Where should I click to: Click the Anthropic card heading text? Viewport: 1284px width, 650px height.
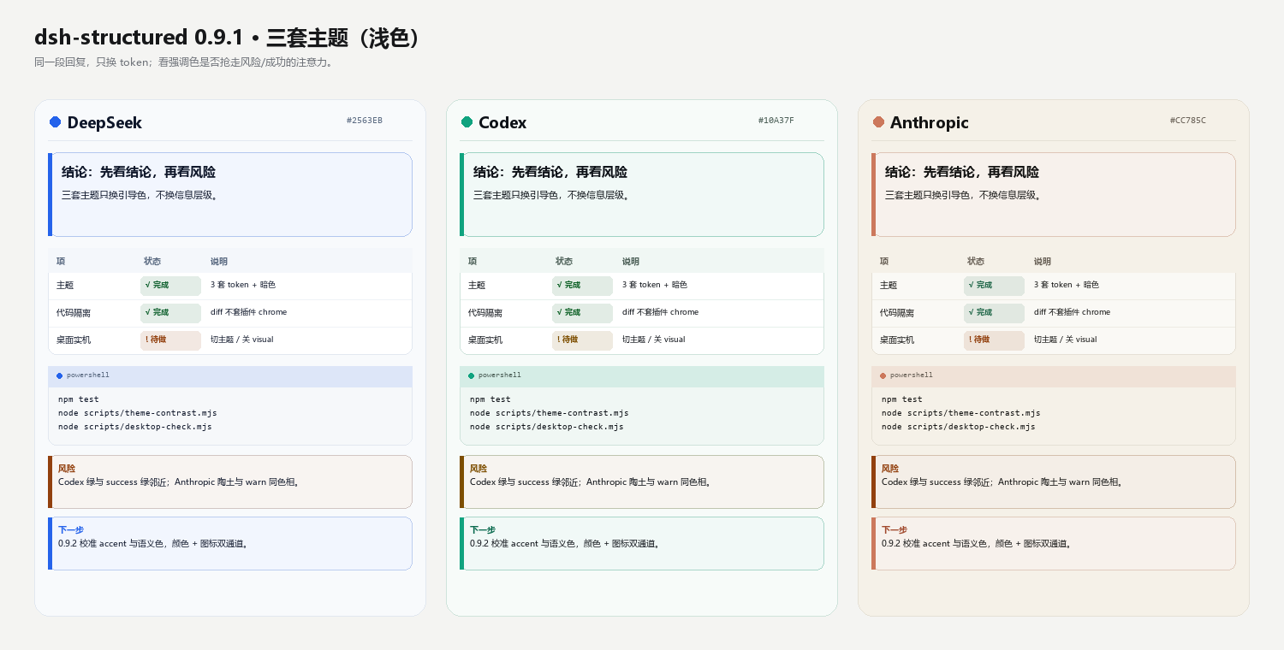click(x=929, y=122)
